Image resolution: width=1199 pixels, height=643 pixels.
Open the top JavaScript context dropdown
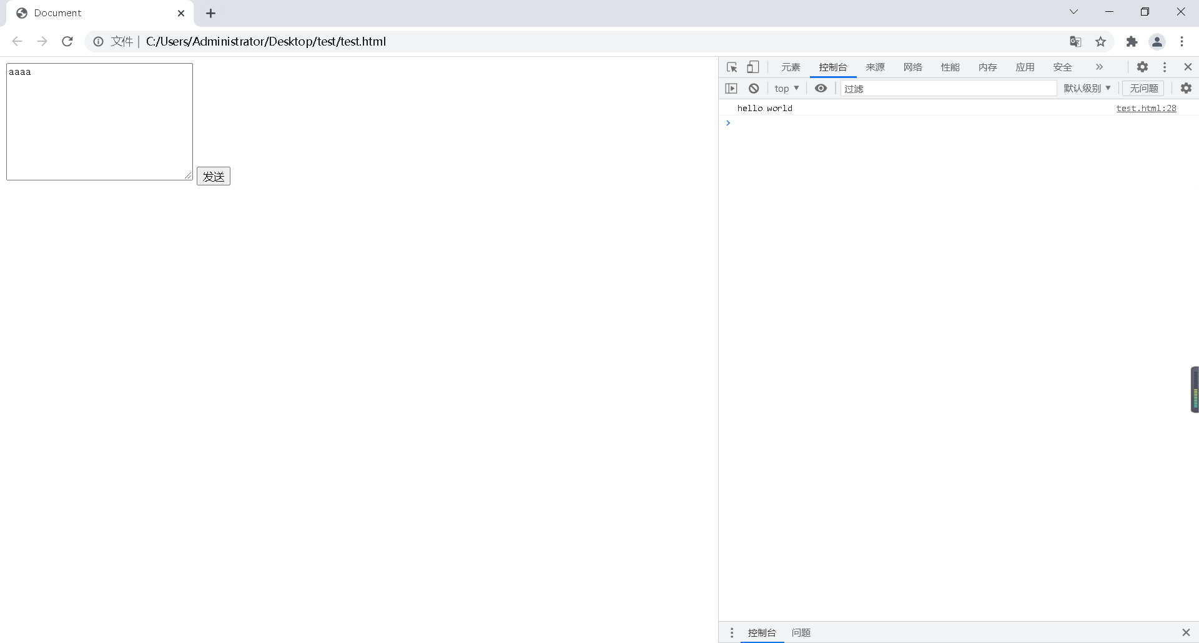click(x=787, y=88)
